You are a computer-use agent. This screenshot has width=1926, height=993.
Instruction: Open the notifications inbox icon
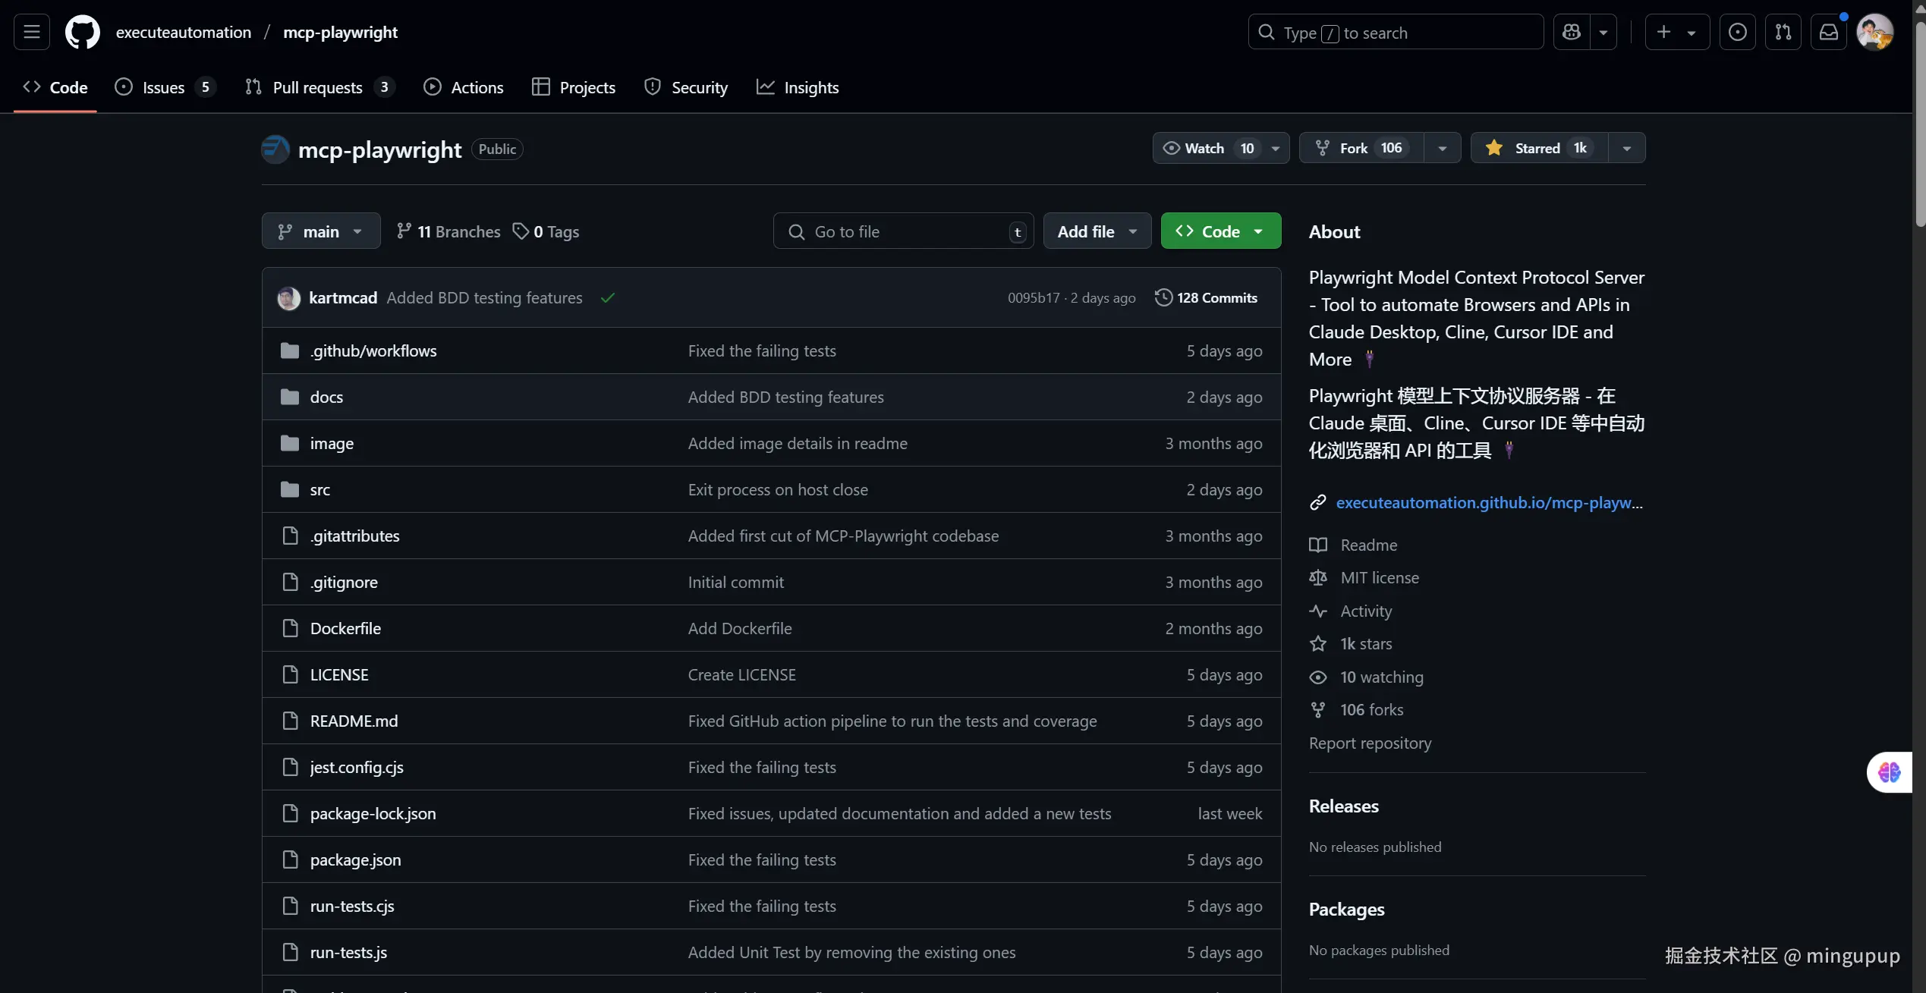click(1829, 33)
